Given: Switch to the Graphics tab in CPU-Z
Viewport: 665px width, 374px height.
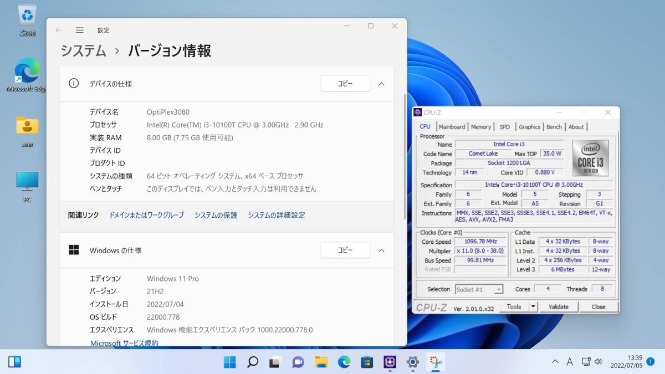Looking at the screenshot, I should click(529, 127).
